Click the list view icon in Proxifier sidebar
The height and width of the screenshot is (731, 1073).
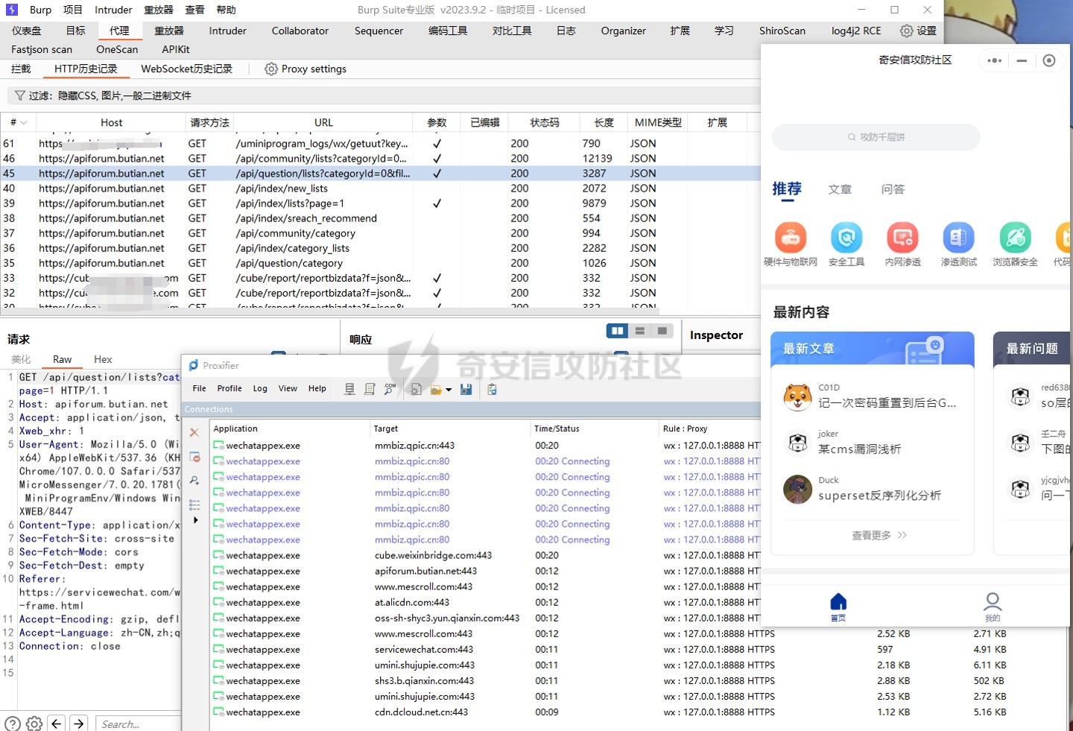(x=194, y=504)
